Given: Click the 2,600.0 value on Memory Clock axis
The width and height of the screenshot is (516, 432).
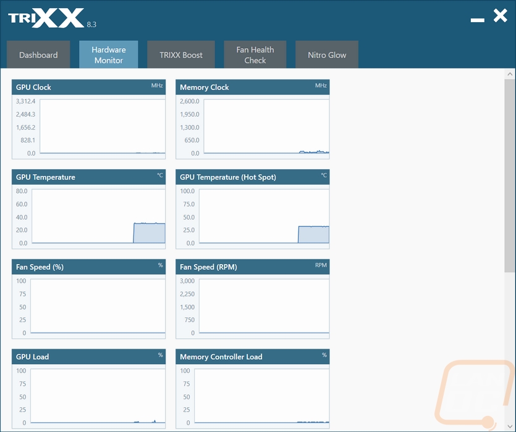Looking at the screenshot, I should [x=190, y=101].
